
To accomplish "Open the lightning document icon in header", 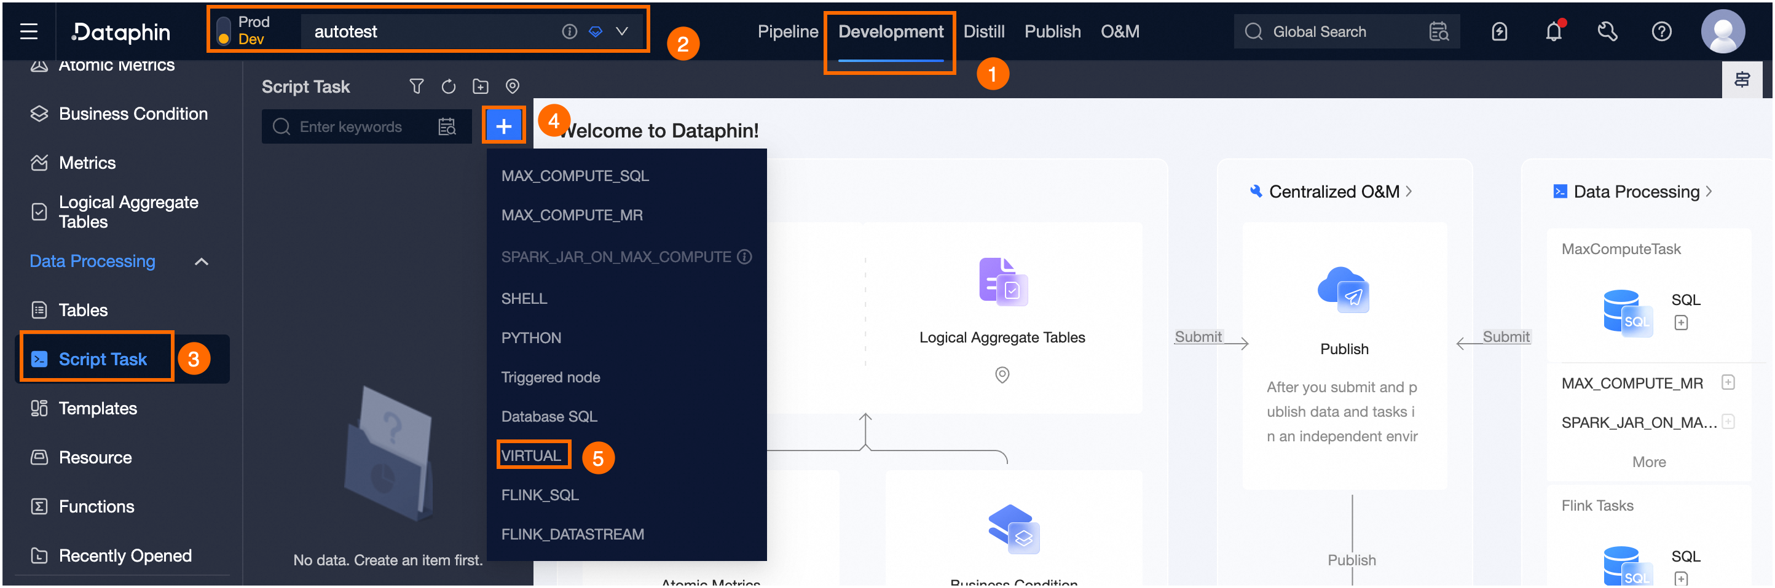I will pos(1500,32).
